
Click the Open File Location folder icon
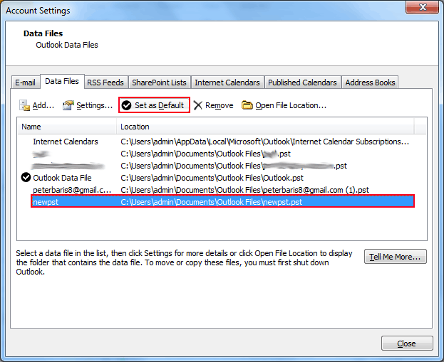click(x=247, y=105)
